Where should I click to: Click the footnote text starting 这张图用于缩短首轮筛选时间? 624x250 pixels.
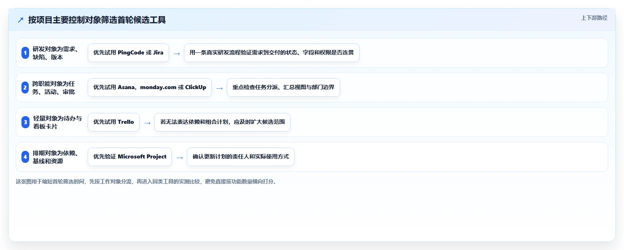pyautogui.click(x=147, y=181)
